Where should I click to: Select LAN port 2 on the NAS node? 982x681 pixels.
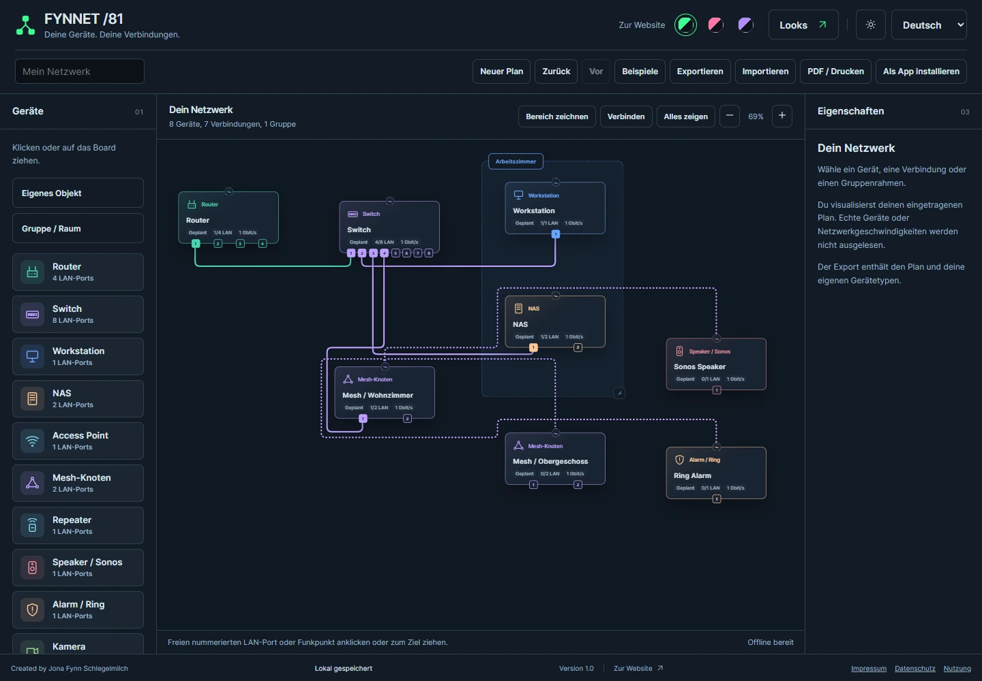click(578, 347)
